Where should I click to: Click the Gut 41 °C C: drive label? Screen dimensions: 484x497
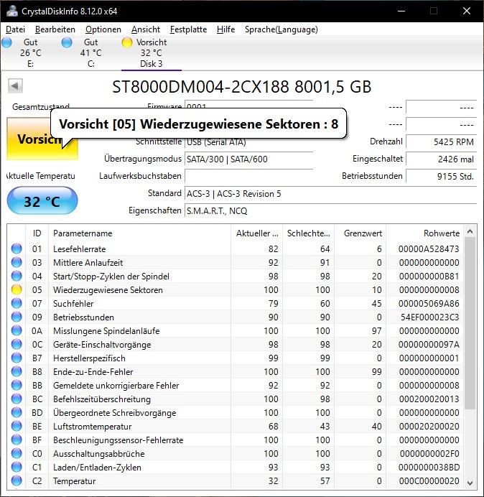(91, 53)
